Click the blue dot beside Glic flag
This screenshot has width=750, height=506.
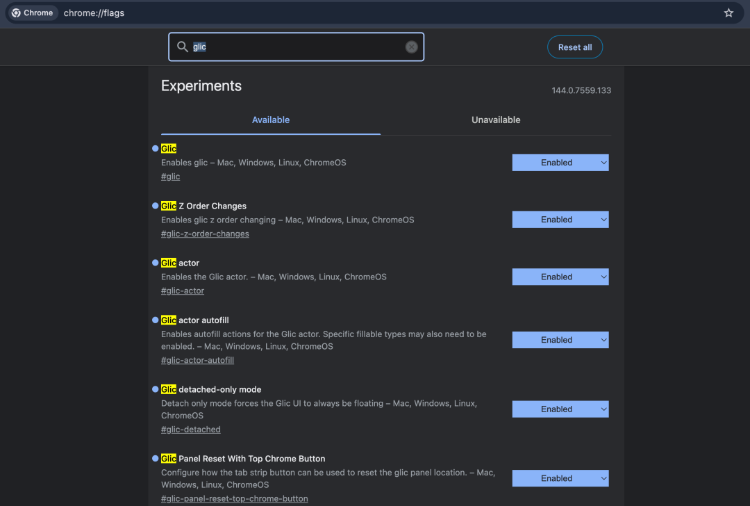(155, 149)
